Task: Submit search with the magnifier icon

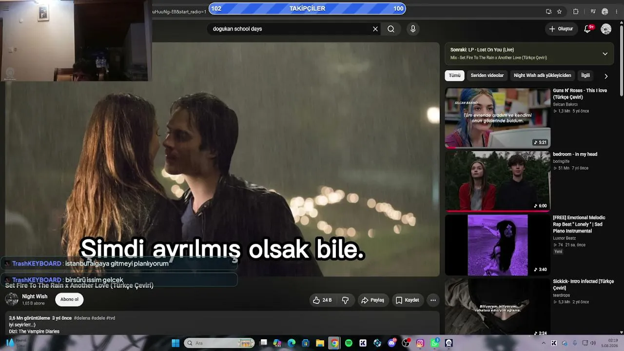Action: [391, 29]
